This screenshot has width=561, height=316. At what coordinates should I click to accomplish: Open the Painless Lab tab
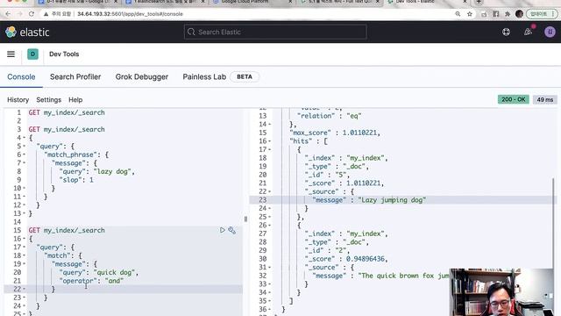(204, 76)
